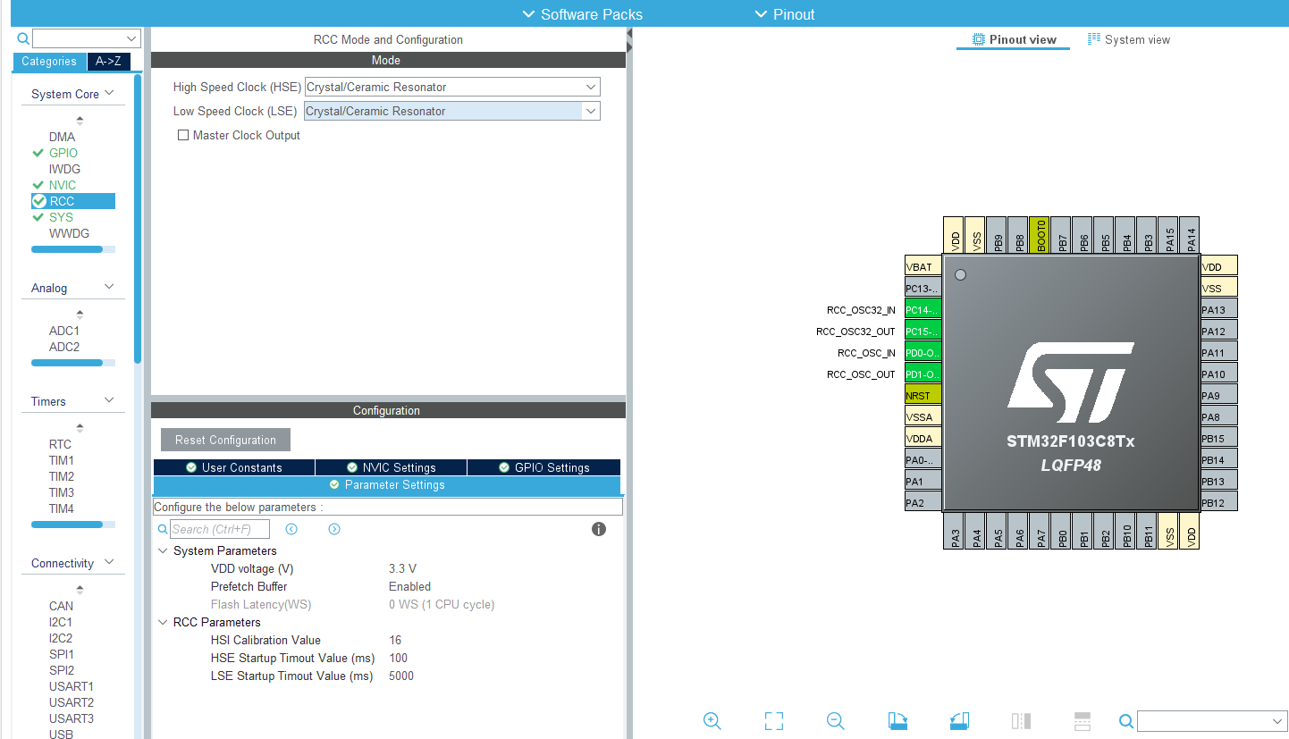Image resolution: width=1289 pixels, height=739 pixels.
Task: Zoom out of the pinout view
Action: point(836,721)
